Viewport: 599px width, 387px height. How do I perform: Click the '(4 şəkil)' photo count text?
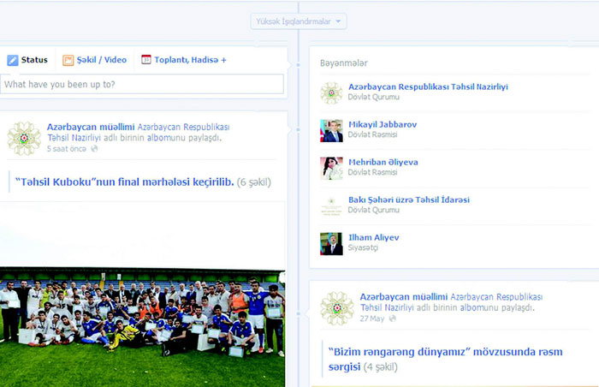click(x=380, y=367)
